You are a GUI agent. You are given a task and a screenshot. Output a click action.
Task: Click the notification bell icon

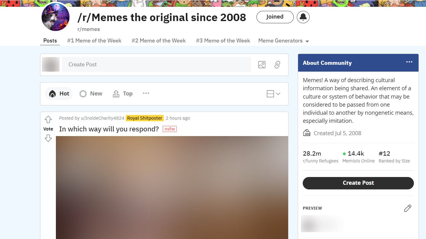[303, 17]
